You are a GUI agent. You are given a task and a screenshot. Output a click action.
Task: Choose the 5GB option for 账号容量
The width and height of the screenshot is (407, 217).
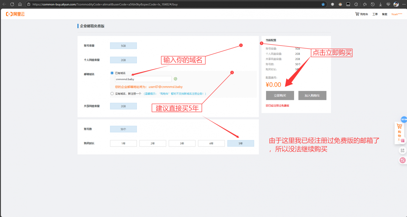click(x=123, y=46)
